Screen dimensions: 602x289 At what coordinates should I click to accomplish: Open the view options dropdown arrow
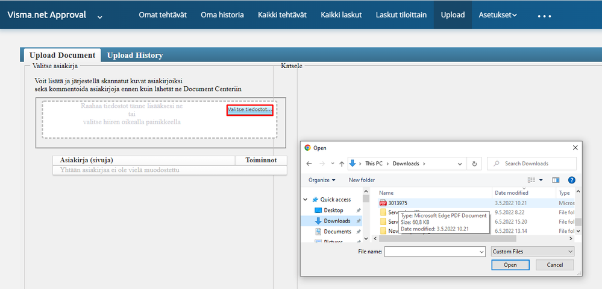[x=541, y=180]
